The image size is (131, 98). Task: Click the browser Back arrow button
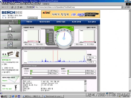[x=3, y=7]
